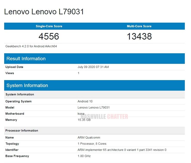Click the Geekbench 4.2.0 for Android text

tap(31, 46)
